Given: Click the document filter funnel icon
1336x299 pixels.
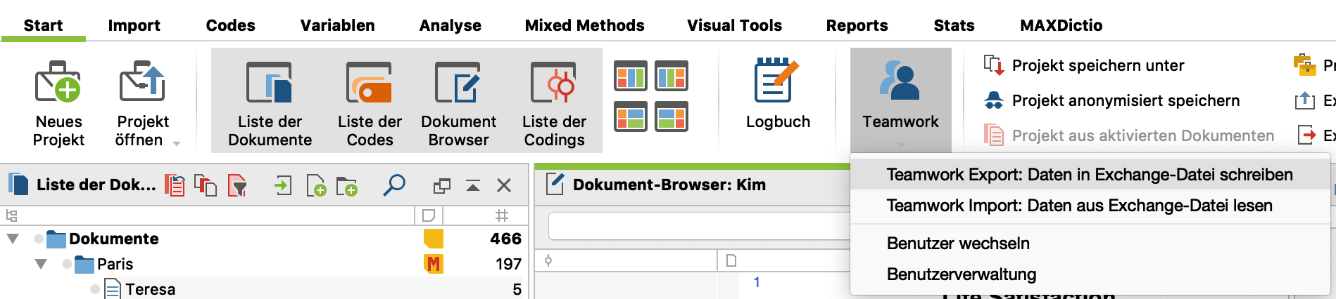Looking at the screenshot, I should [238, 185].
